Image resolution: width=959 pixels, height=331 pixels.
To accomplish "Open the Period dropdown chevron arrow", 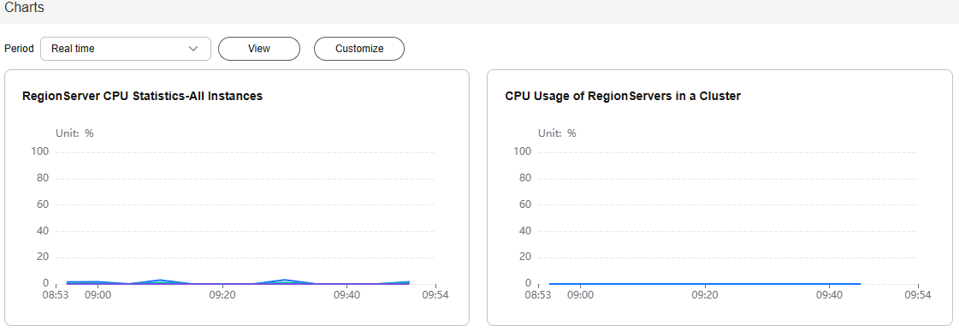I will (193, 49).
